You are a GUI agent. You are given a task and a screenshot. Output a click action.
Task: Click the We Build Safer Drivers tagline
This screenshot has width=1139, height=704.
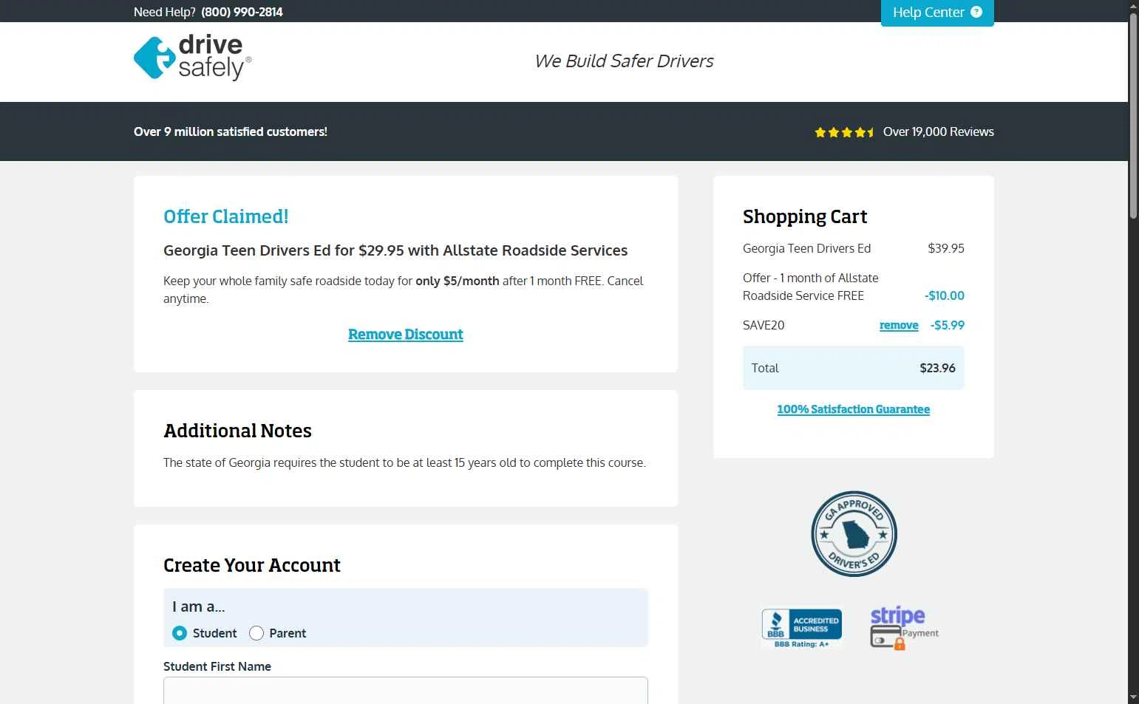(625, 61)
